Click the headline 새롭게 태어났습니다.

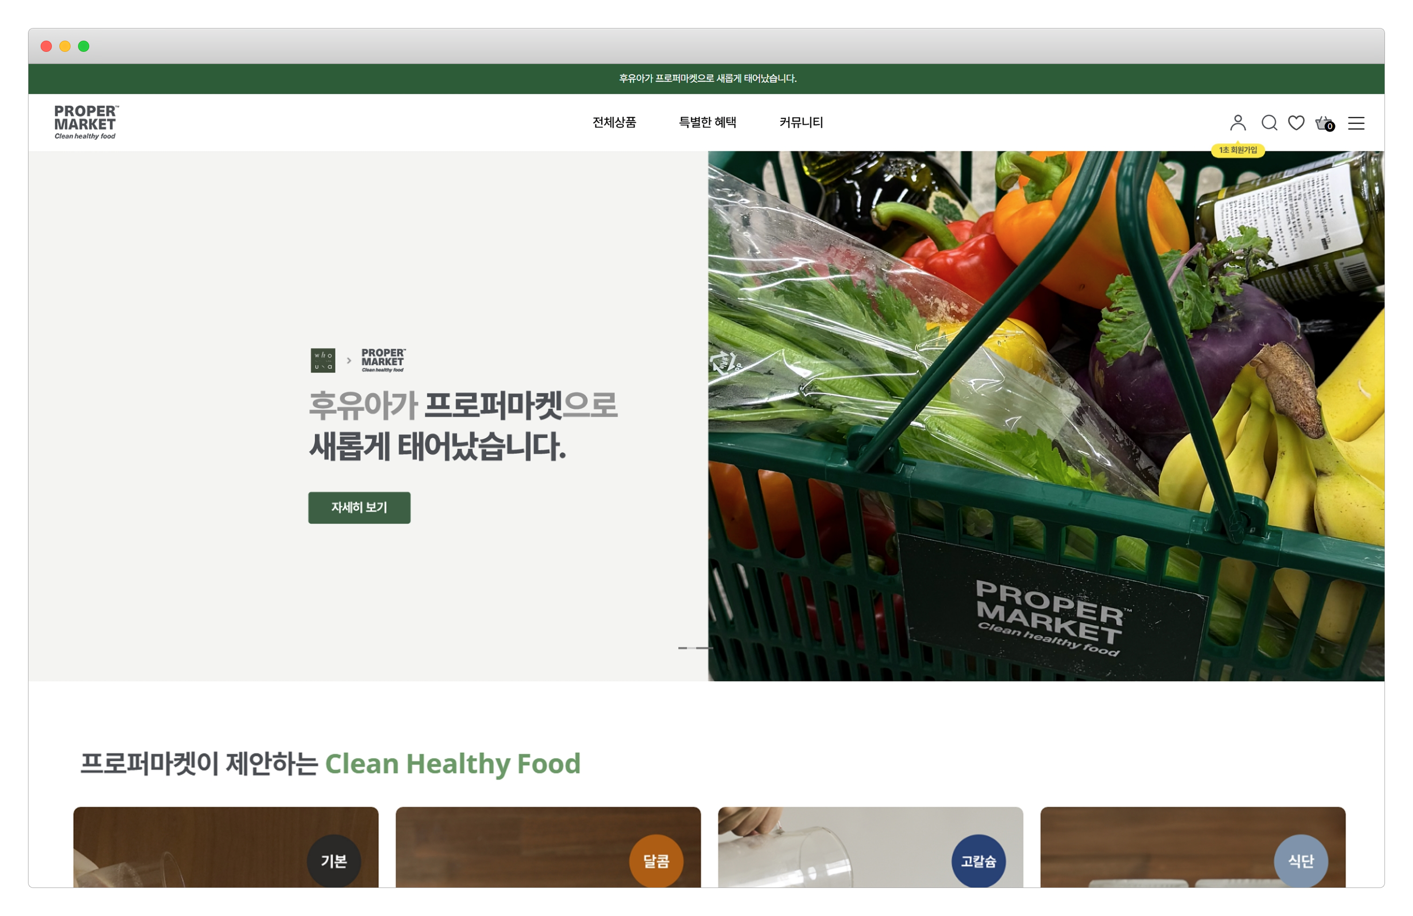[438, 447]
